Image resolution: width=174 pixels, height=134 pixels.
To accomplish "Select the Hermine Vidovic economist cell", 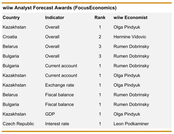I will [130, 37].
